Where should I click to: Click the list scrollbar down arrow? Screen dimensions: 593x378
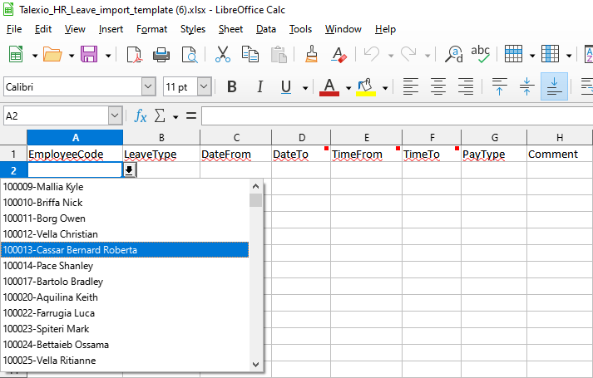[x=255, y=365]
